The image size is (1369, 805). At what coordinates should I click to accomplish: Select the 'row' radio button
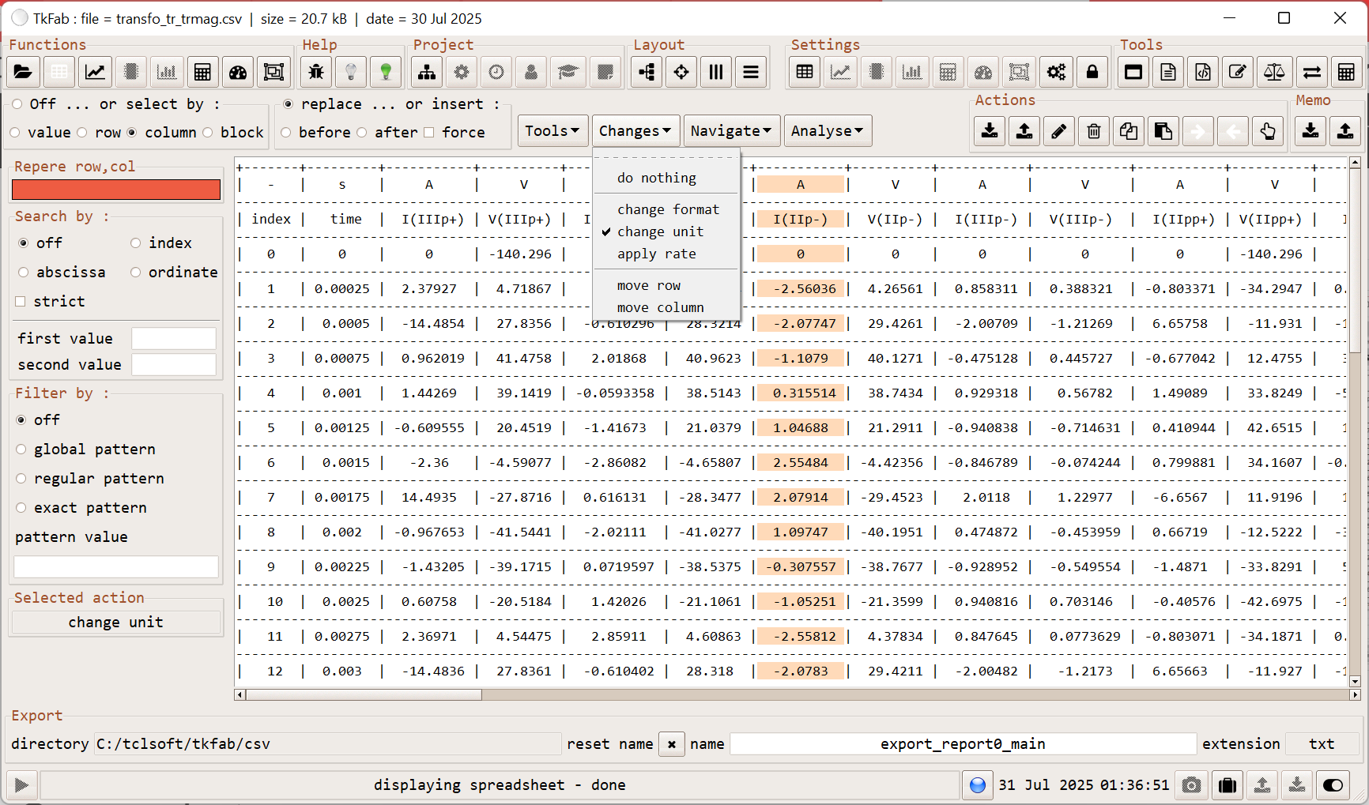point(83,133)
